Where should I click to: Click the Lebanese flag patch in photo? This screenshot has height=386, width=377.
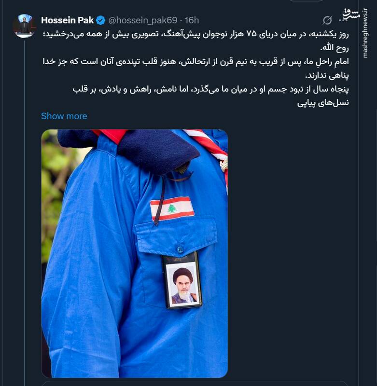(x=172, y=208)
